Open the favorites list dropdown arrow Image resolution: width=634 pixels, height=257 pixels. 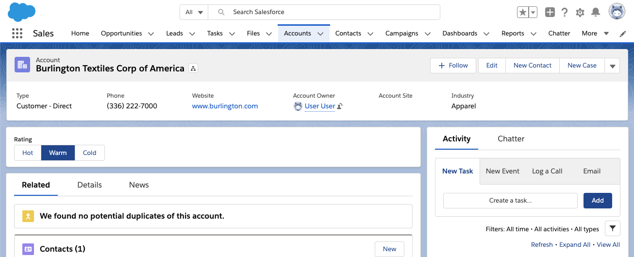tap(533, 12)
